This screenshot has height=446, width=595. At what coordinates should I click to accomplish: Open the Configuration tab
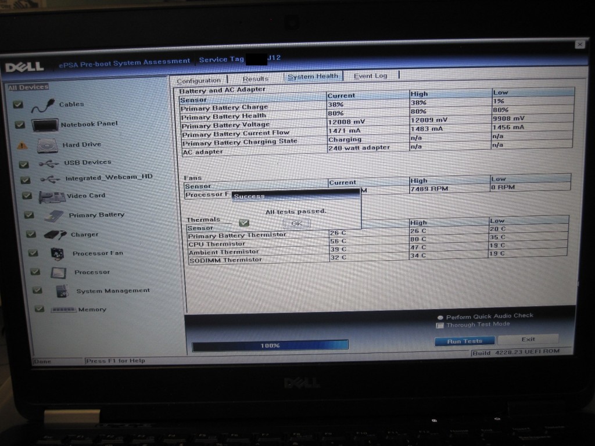pyautogui.click(x=199, y=80)
